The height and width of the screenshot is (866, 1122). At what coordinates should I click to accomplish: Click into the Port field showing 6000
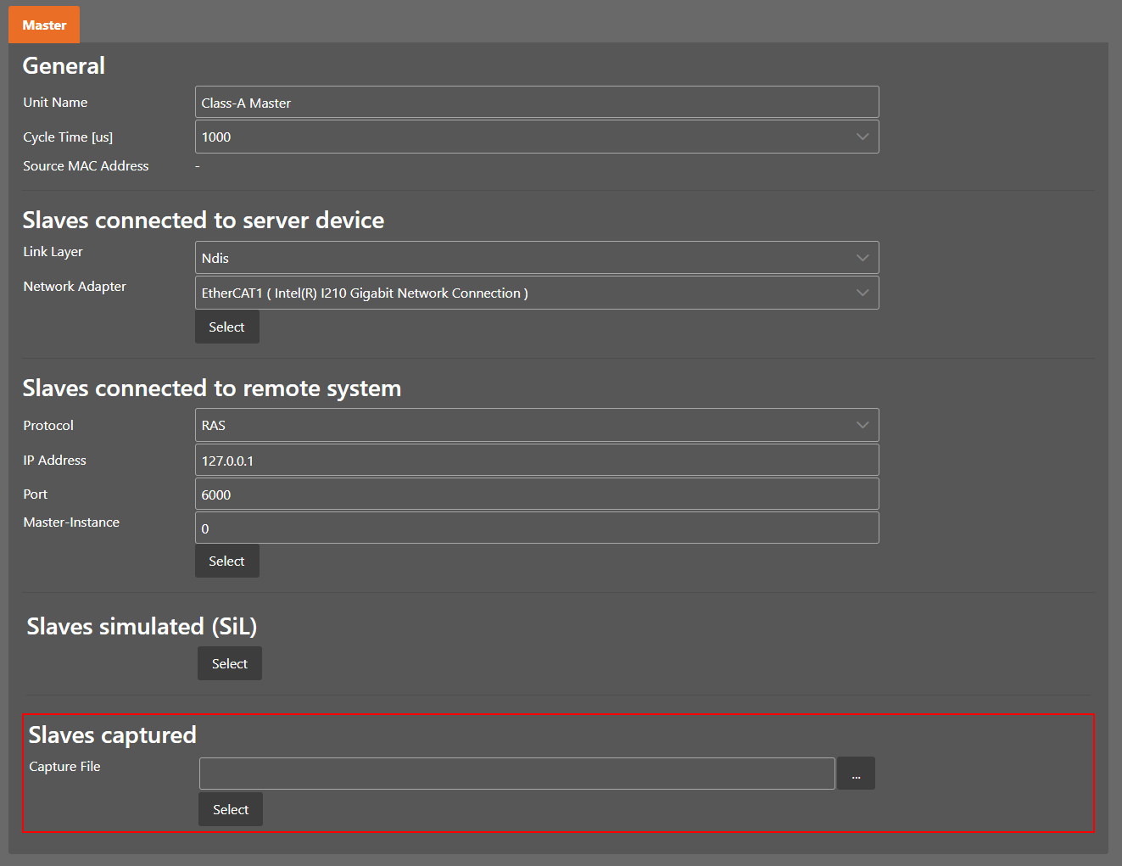pos(536,494)
